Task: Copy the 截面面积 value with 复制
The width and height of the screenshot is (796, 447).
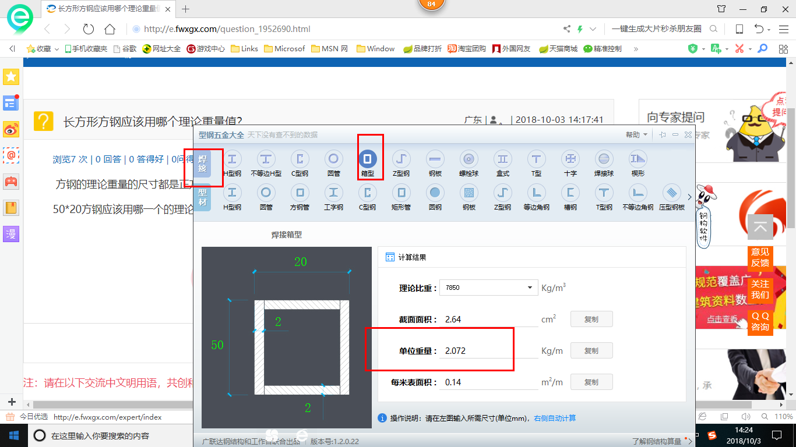Action: (x=591, y=319)
